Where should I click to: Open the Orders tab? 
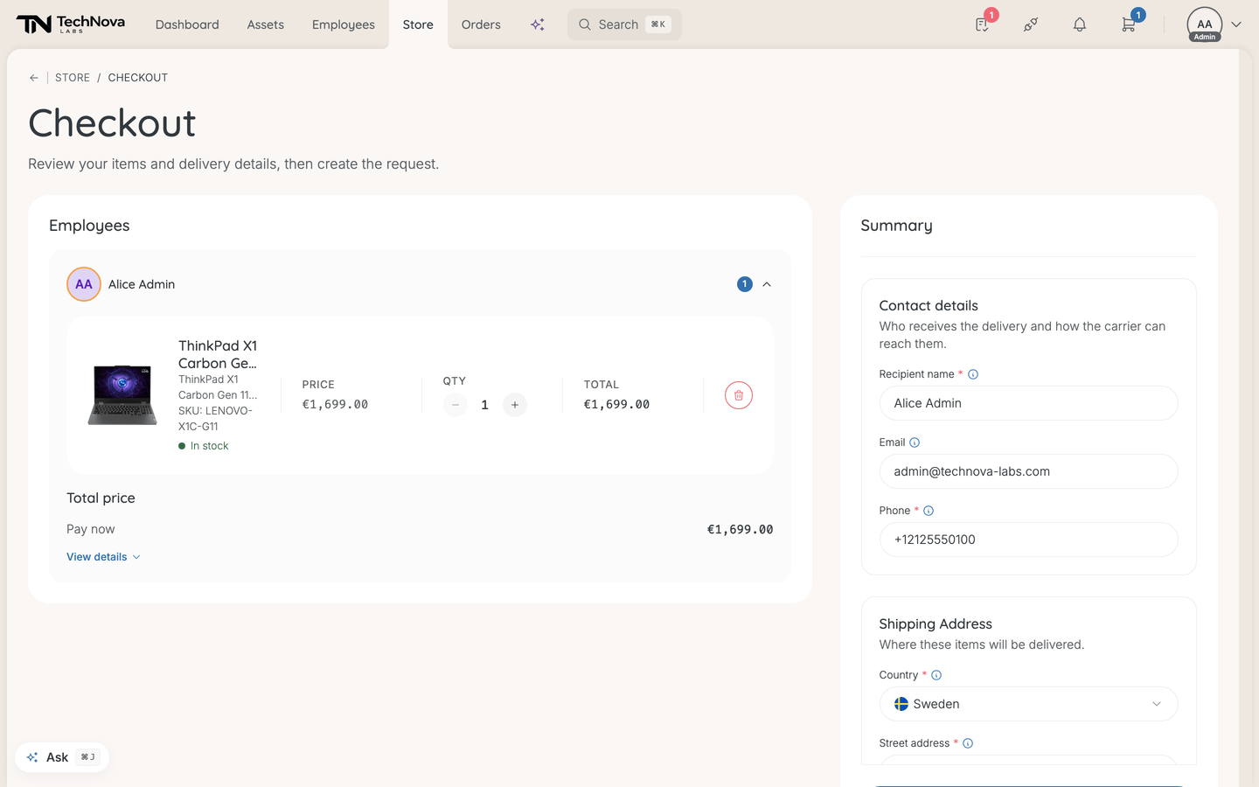(x=481, y=24)
